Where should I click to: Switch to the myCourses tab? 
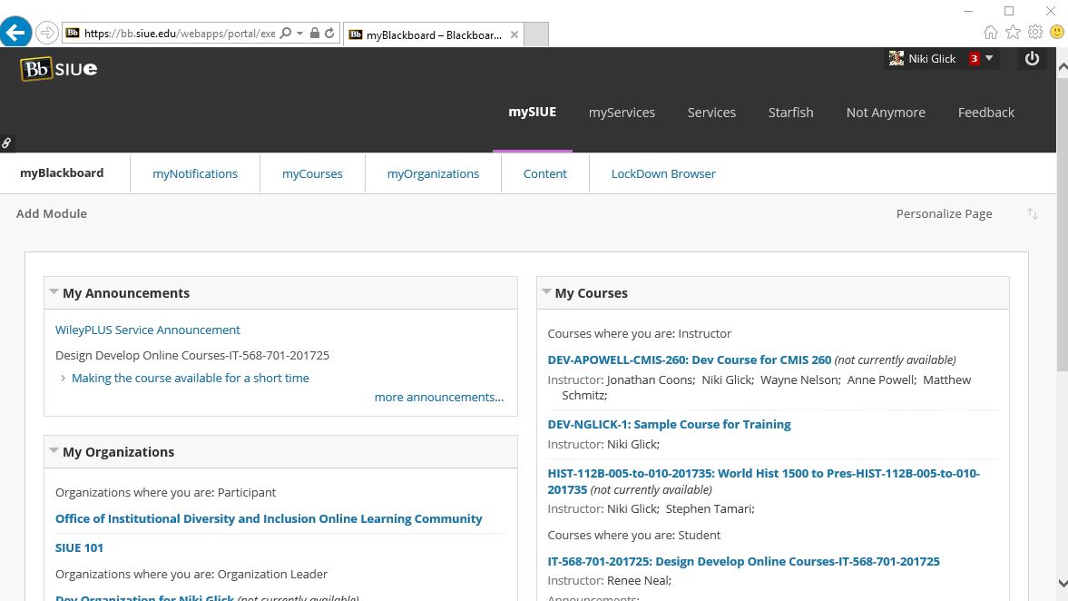[312, 173]
